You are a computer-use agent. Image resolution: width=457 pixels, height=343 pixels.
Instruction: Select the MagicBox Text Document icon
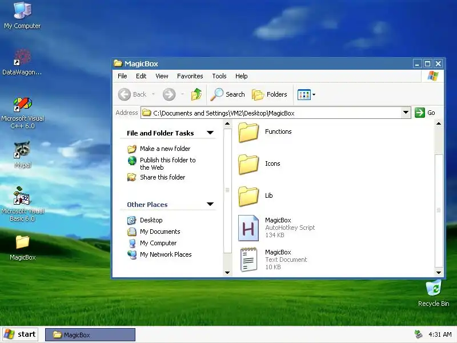pos(248,260)
